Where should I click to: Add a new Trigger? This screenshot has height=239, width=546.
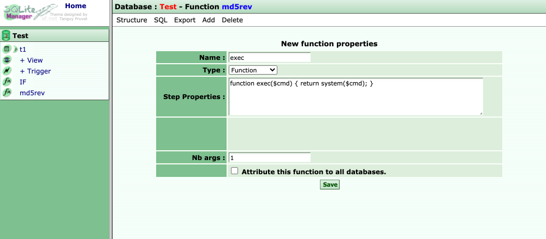[x=35, y=71]
